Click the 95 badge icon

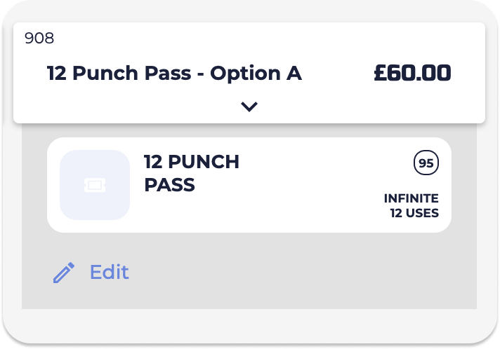point(426,163)
